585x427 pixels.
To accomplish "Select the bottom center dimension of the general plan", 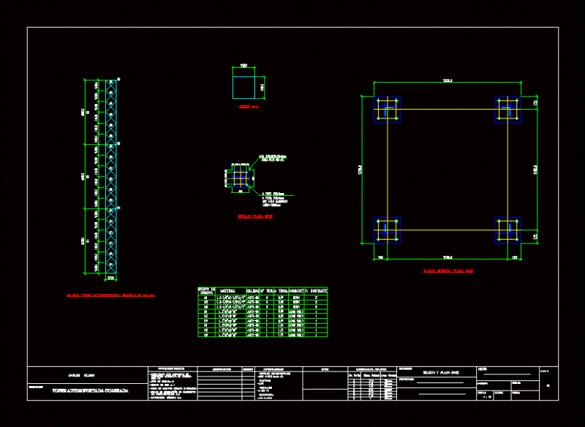I will [x=448, y=257].
